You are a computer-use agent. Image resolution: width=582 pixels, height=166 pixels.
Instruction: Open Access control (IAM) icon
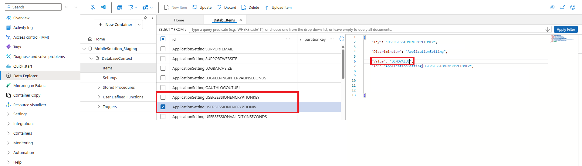[8, 37]
